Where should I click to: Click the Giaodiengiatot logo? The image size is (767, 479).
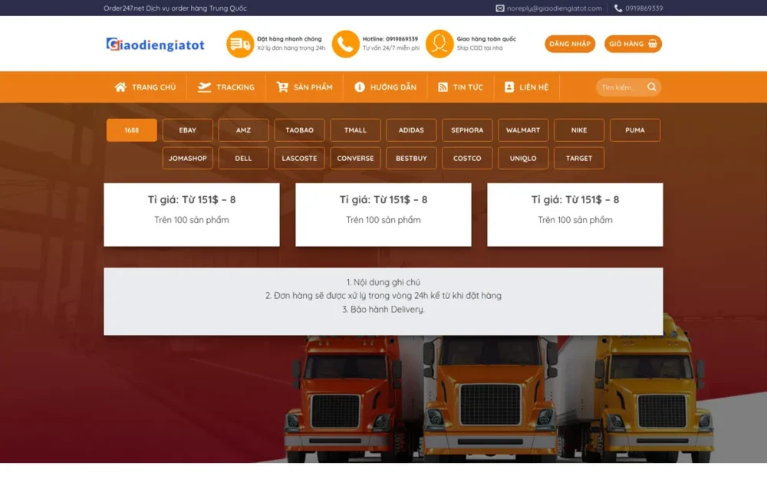pos(155,44)
